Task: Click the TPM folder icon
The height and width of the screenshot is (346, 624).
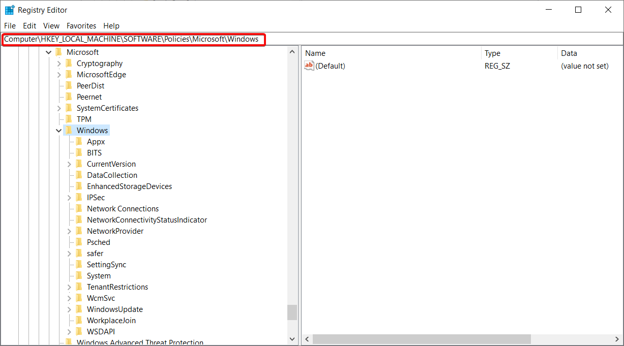Action: tap(69, 119)
